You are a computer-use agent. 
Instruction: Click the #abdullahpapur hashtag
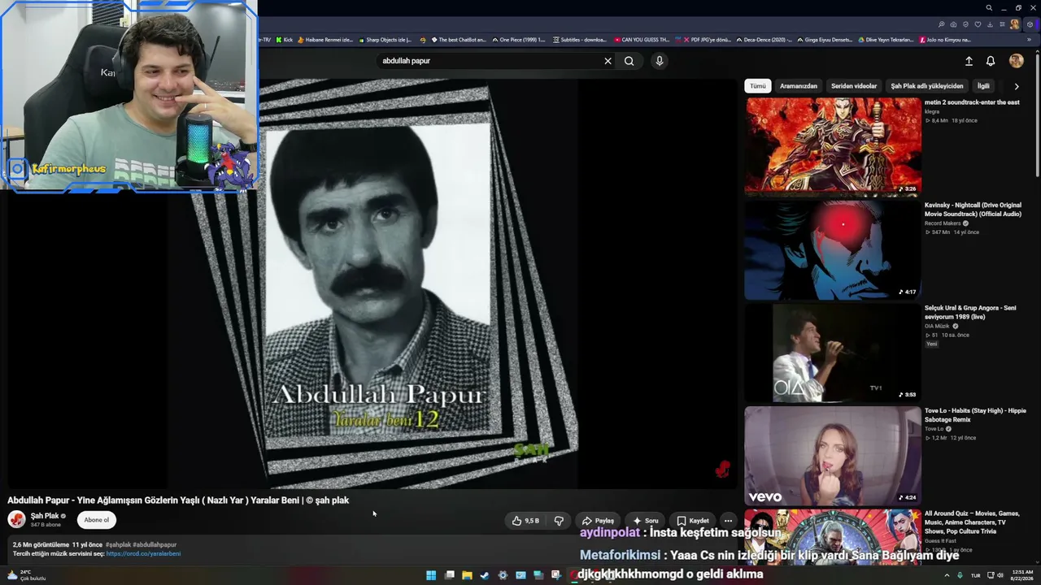pos(155,545)
